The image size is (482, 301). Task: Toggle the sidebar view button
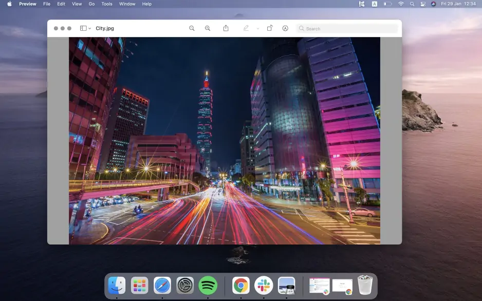(83, 28)
